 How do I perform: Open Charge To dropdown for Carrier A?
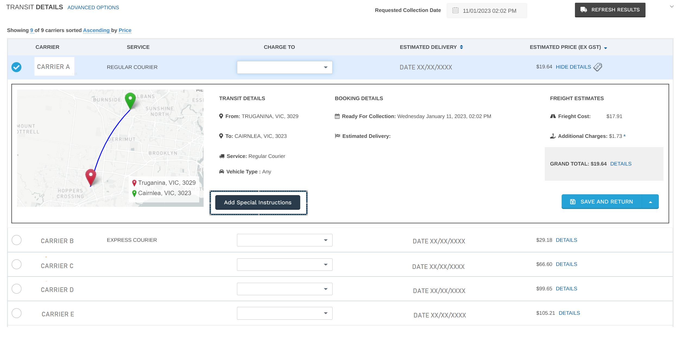[284, 67]
